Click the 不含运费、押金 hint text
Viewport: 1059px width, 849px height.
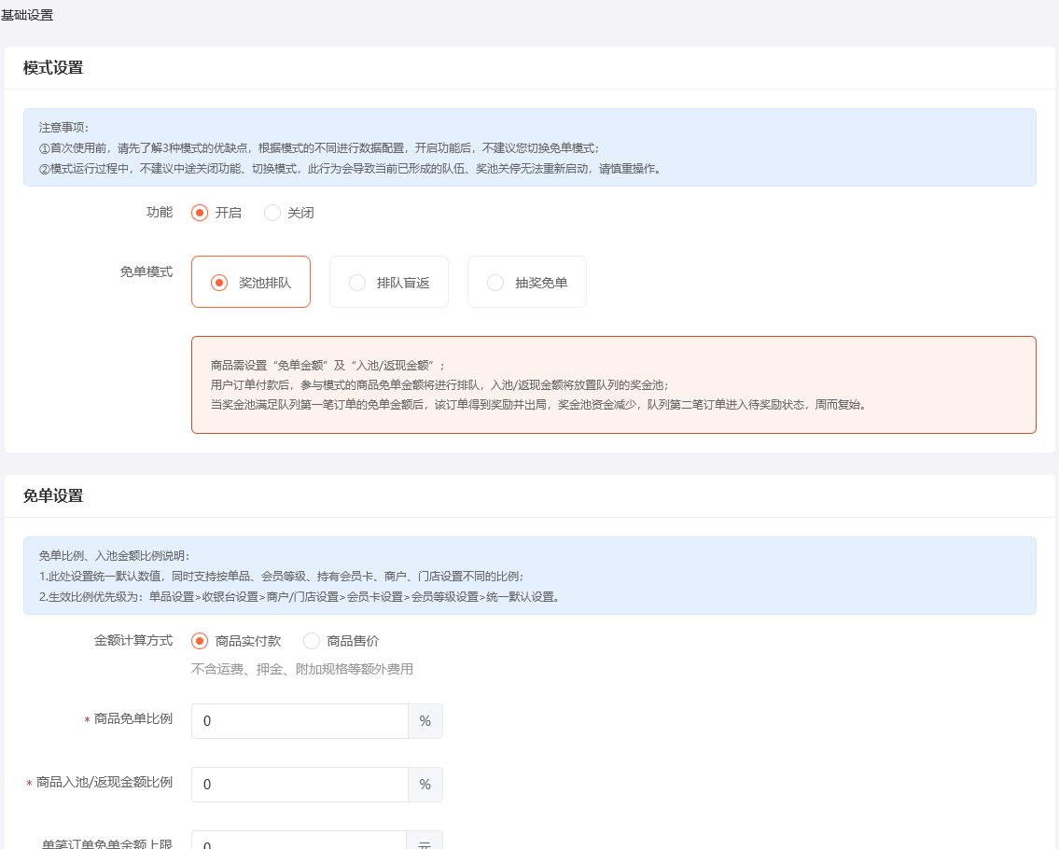[302, 669]
